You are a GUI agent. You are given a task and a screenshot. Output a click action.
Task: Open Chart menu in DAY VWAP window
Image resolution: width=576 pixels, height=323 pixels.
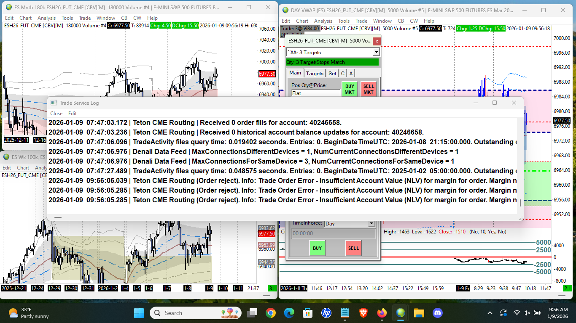(x=302, y=21)
